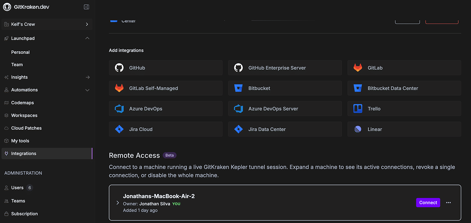The height and width of the screenshot is (223, 471).
Task: Go to the Workspaces page
Action: click(47, 115)
